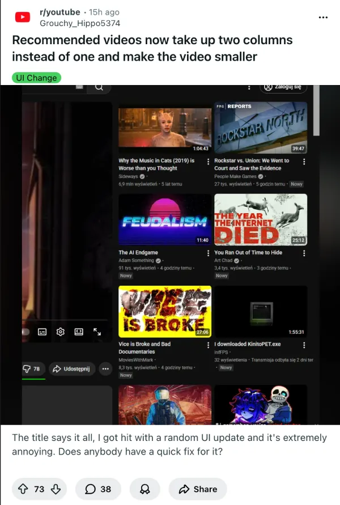The image size is (340, 505).
Task: Open the Vice Is Broke thumbnail
Action: (165, 311)
